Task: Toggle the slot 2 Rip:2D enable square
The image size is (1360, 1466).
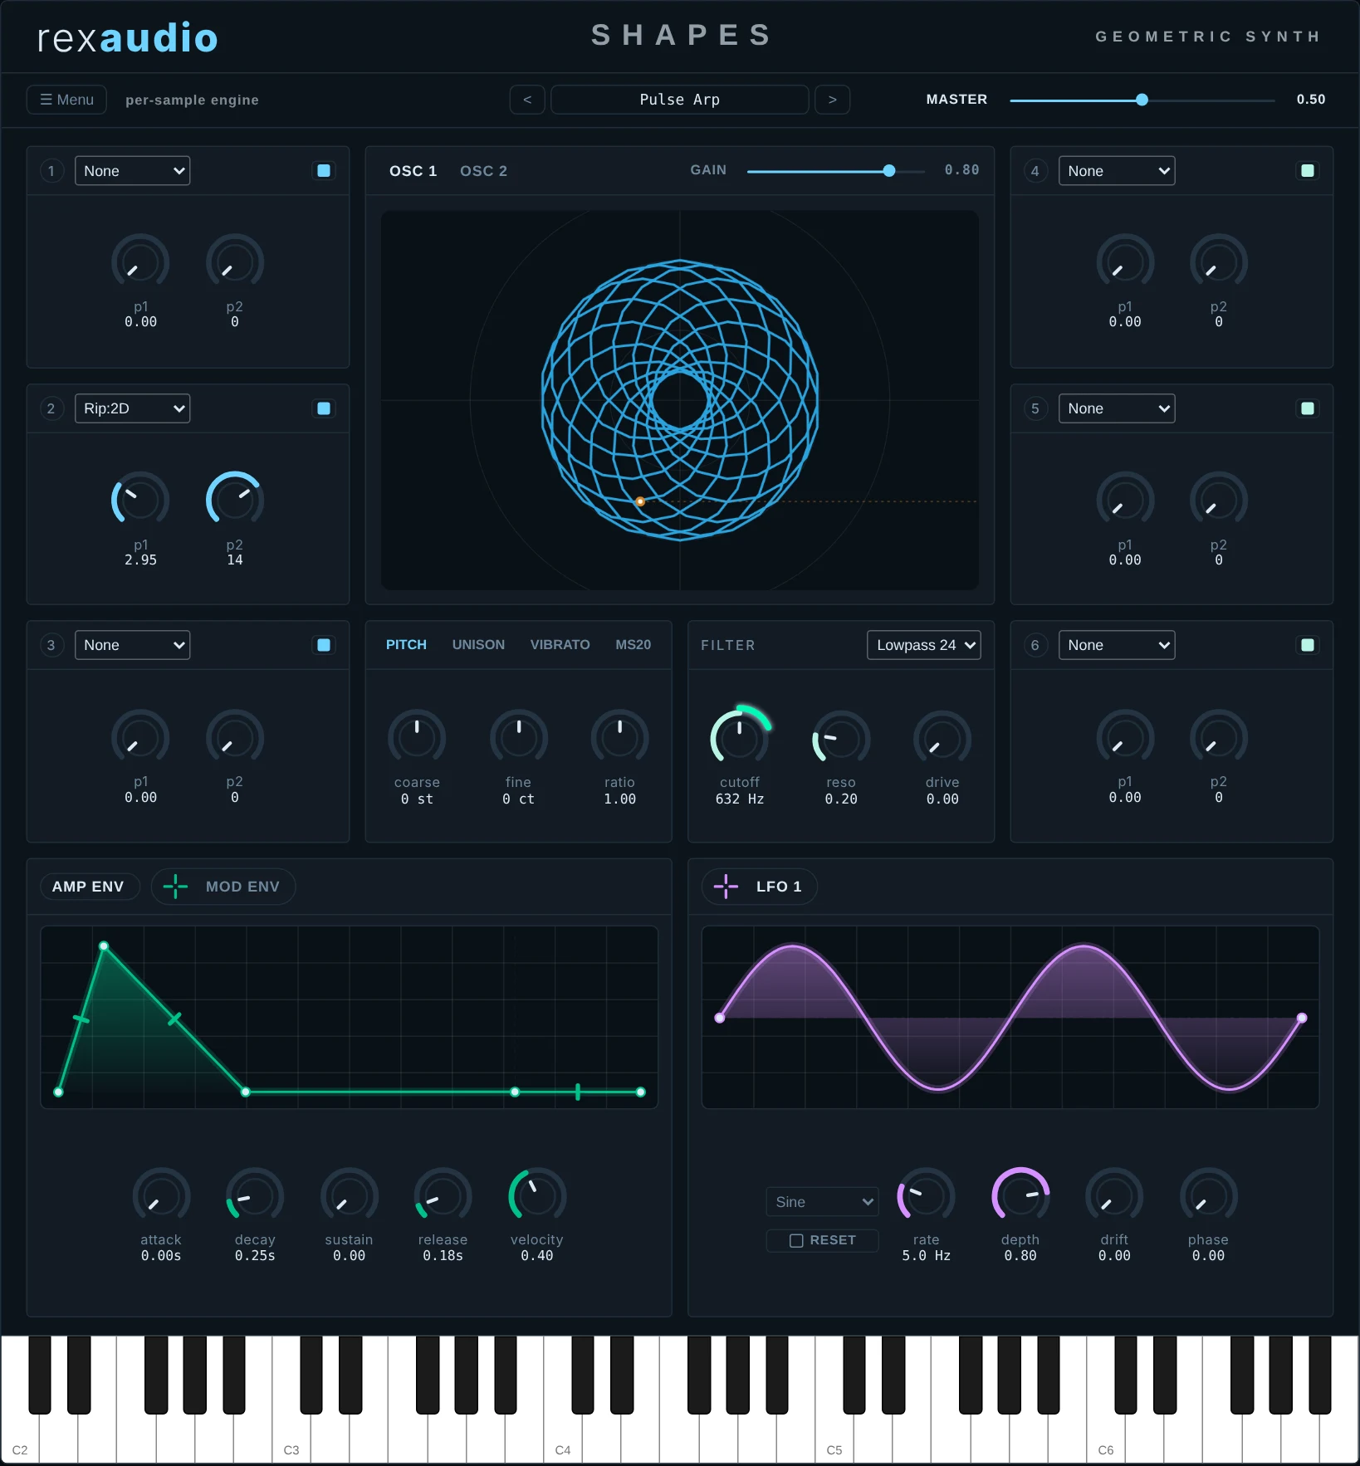Action: 324,408
